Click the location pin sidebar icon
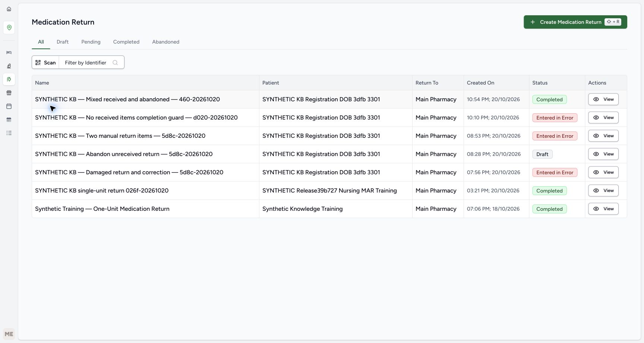 coord(9,28)
